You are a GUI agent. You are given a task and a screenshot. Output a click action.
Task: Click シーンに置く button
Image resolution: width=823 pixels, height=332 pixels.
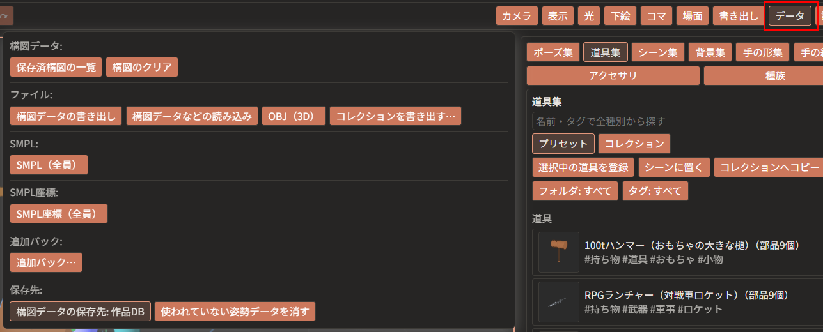coord(674,167)
